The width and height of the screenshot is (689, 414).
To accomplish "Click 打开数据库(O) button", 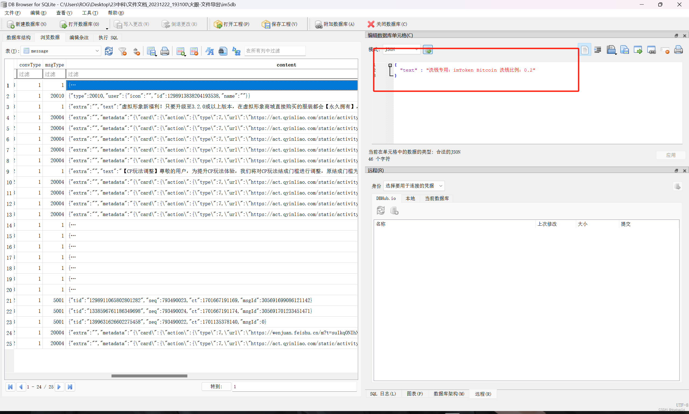I will [80, 24].
